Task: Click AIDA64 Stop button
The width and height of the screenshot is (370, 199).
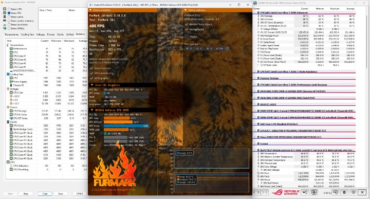Action: coord(26,193)
